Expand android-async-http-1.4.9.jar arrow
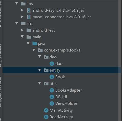This screenshot has height=121, width=122. pyautogui.click(x=22, y=10)
